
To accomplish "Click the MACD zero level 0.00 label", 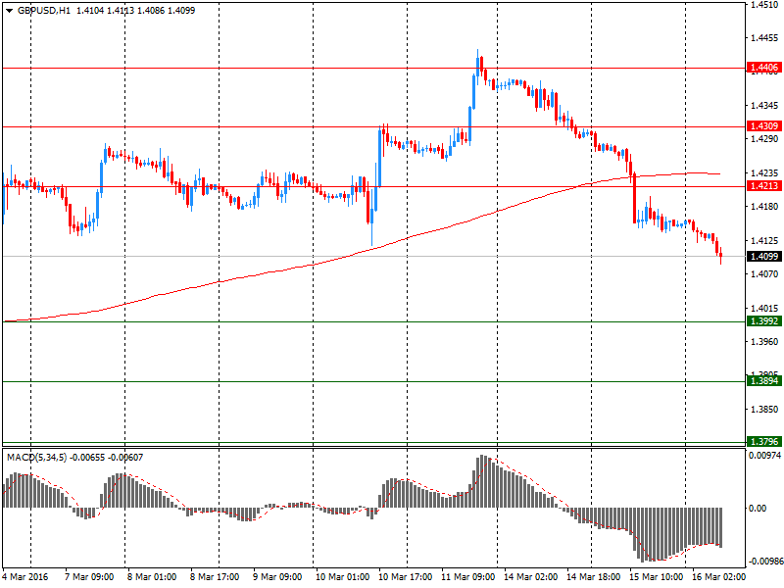I will click(x=758, y=509).
